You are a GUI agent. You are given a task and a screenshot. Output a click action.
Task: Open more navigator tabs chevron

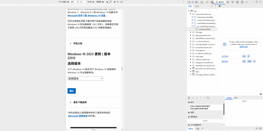(212, 6)
